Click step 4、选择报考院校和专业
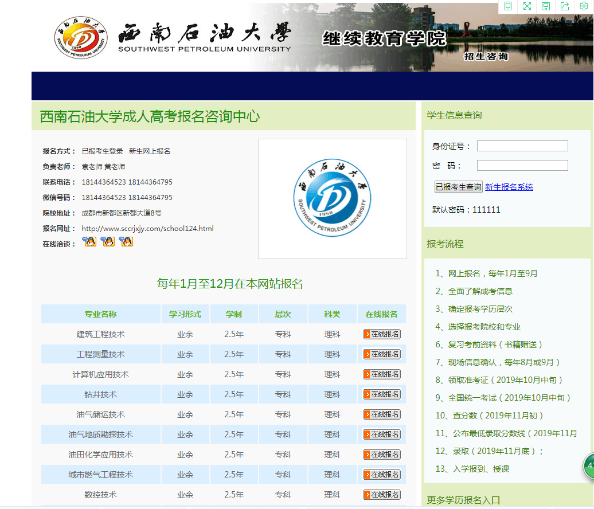594x509 pixels. [478, 327]
